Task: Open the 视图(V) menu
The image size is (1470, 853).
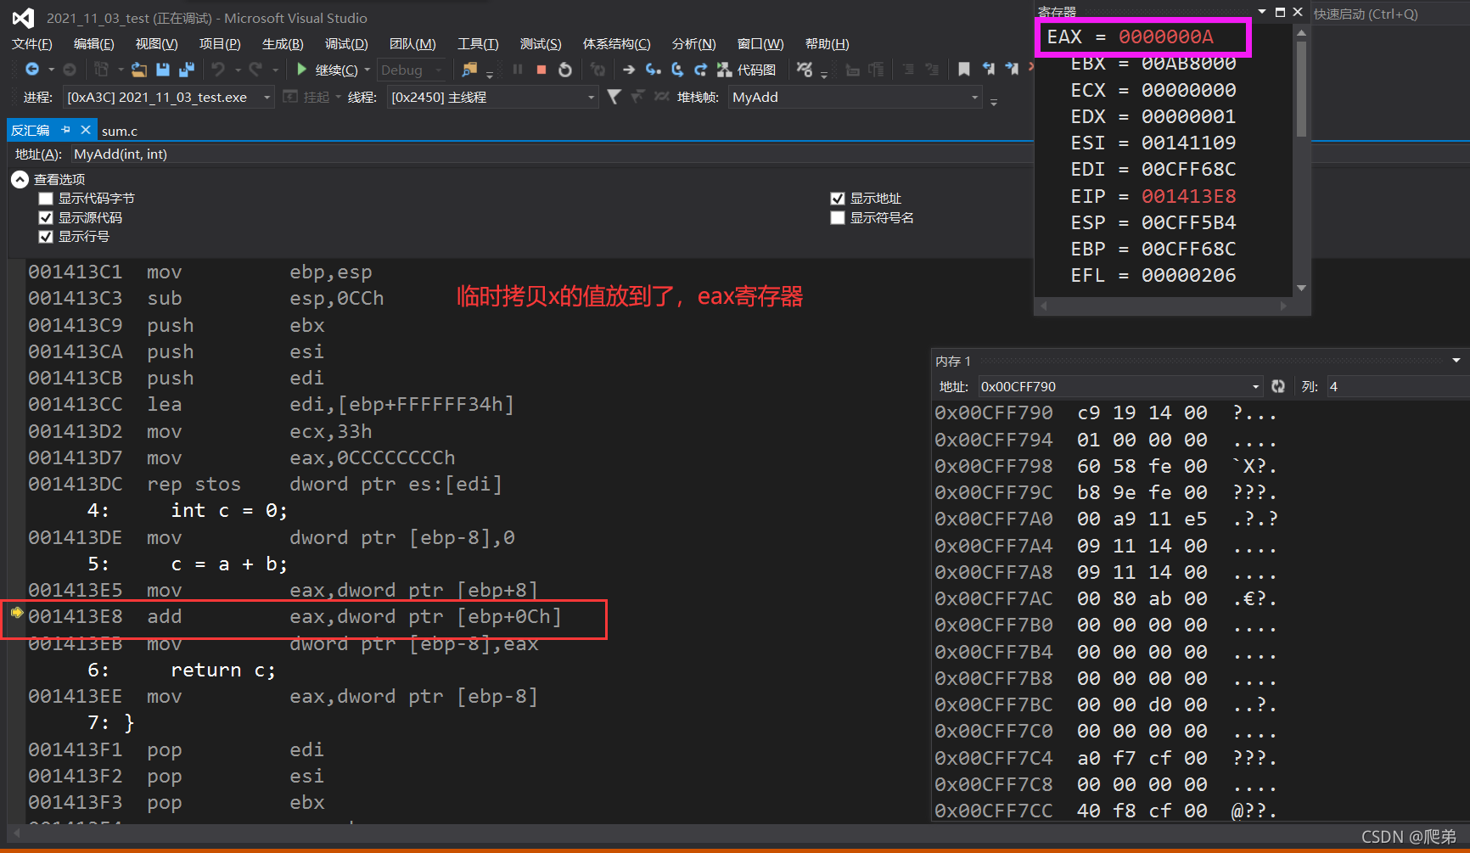Action: (x=157, y=44)
